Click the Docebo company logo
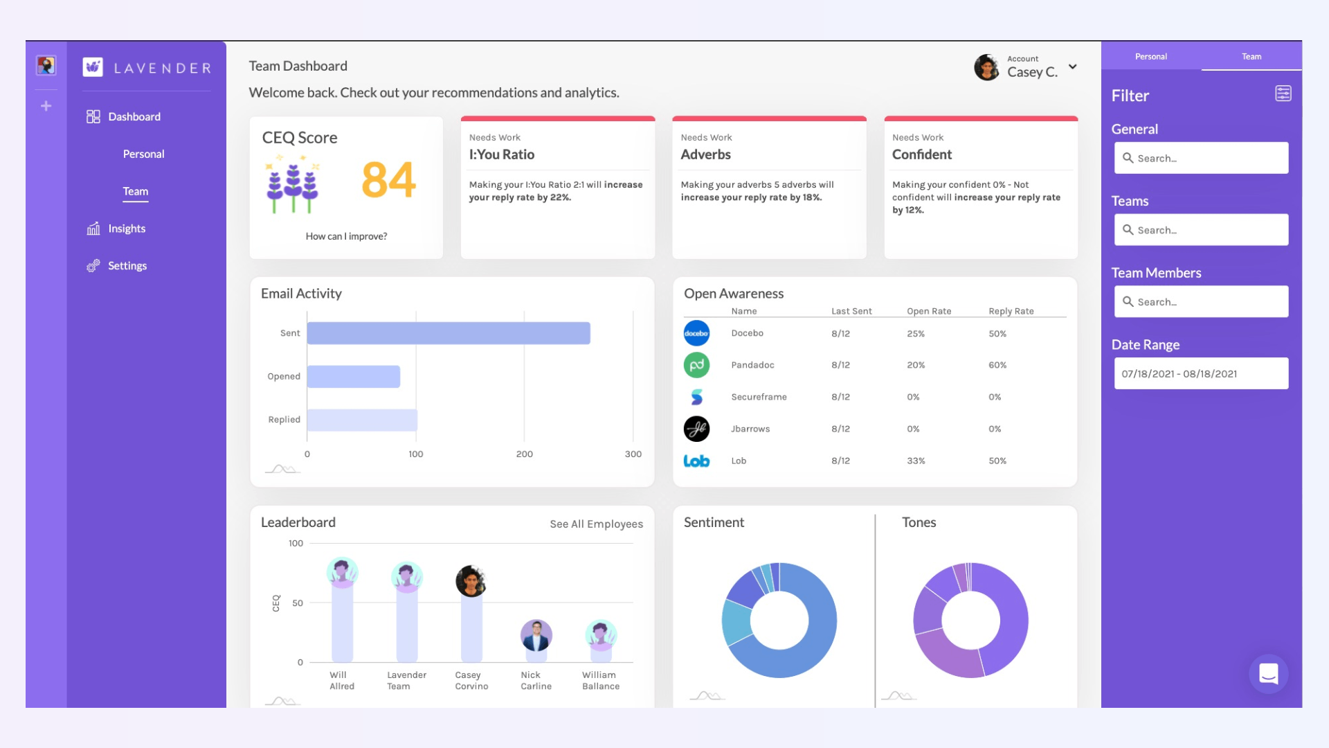This screenshot has height=748, width=1329. 696,333
